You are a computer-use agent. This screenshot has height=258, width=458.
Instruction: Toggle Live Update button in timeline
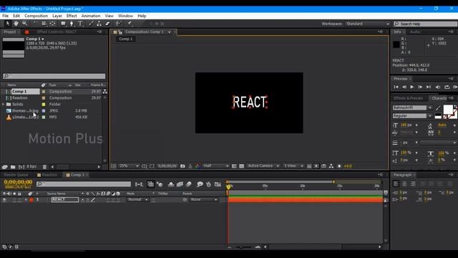pos(150,184)
